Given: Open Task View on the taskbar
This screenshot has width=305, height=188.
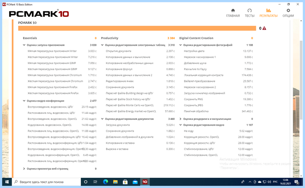Looking at the screenshot, I should click(x=96, y=182).
